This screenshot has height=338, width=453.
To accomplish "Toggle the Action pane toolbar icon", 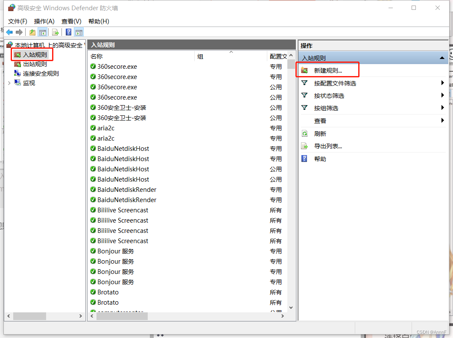I will (x=79, y=32).
